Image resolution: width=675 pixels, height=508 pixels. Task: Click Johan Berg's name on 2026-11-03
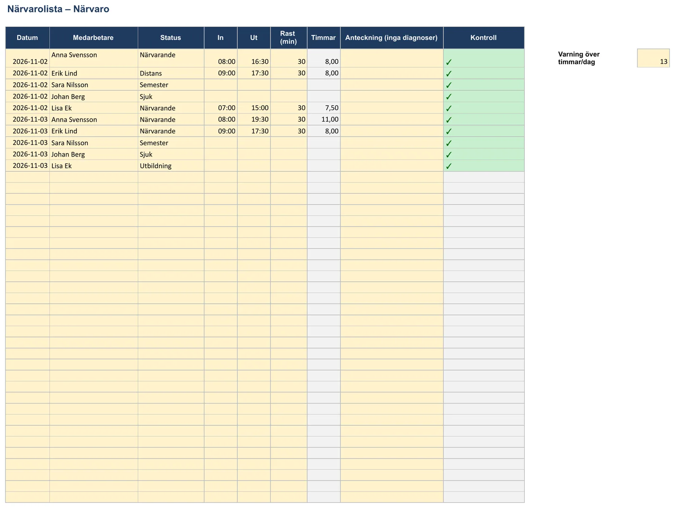(x=68, y=154)
